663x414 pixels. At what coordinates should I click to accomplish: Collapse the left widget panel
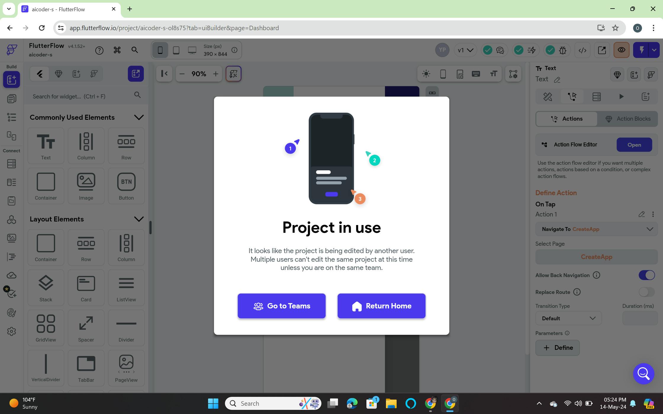(164, 74)
